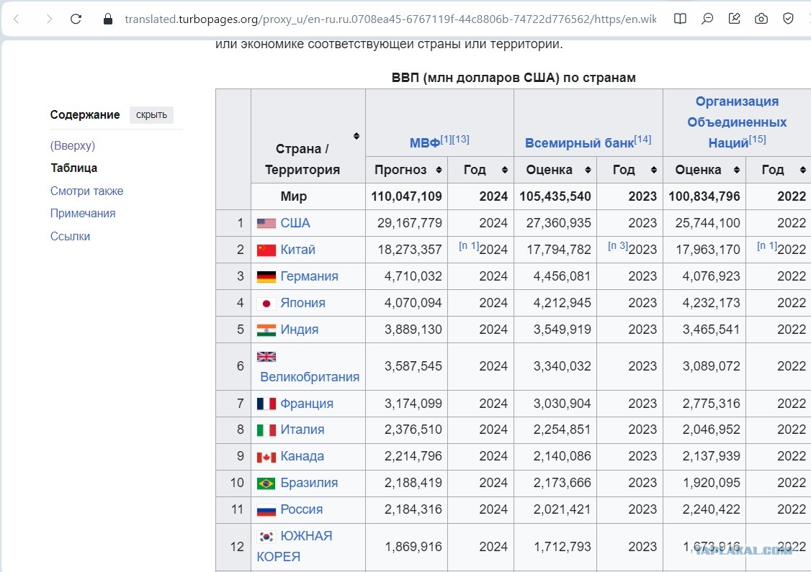Open the Всемирный банк header link
Image resolution: width=811 pixels, height=572 pixels.
pos(579,143)
